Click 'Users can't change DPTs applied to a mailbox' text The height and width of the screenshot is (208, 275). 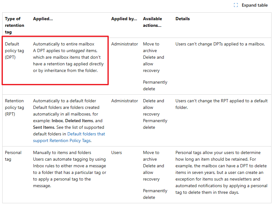220,44
